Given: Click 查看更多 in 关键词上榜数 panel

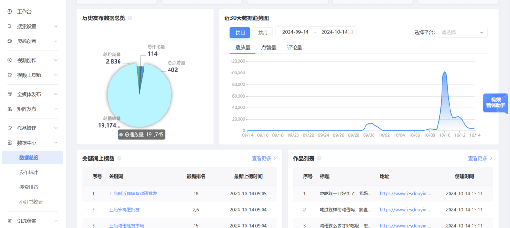Looking at the screenshot, I should [264, 159].
